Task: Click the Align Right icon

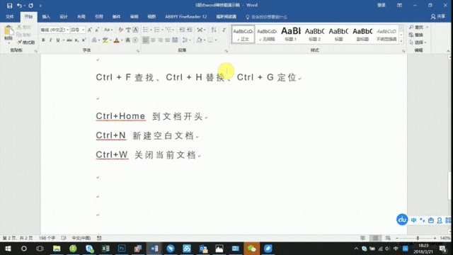Action: [x=161, y=40]
